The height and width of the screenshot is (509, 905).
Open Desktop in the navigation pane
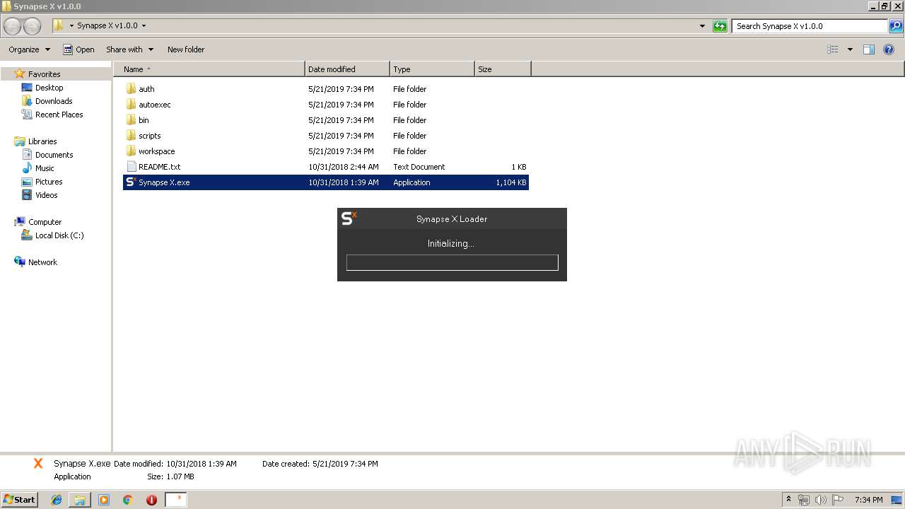point(49,88)
